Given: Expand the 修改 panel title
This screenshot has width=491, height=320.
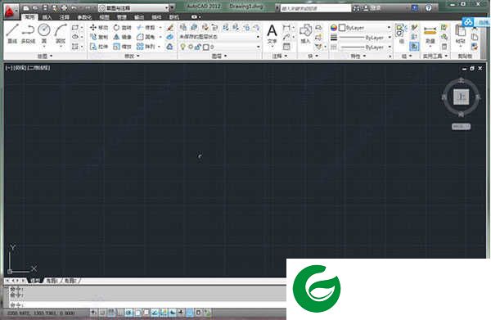Looking at the screenshot, I should (132, 56).
